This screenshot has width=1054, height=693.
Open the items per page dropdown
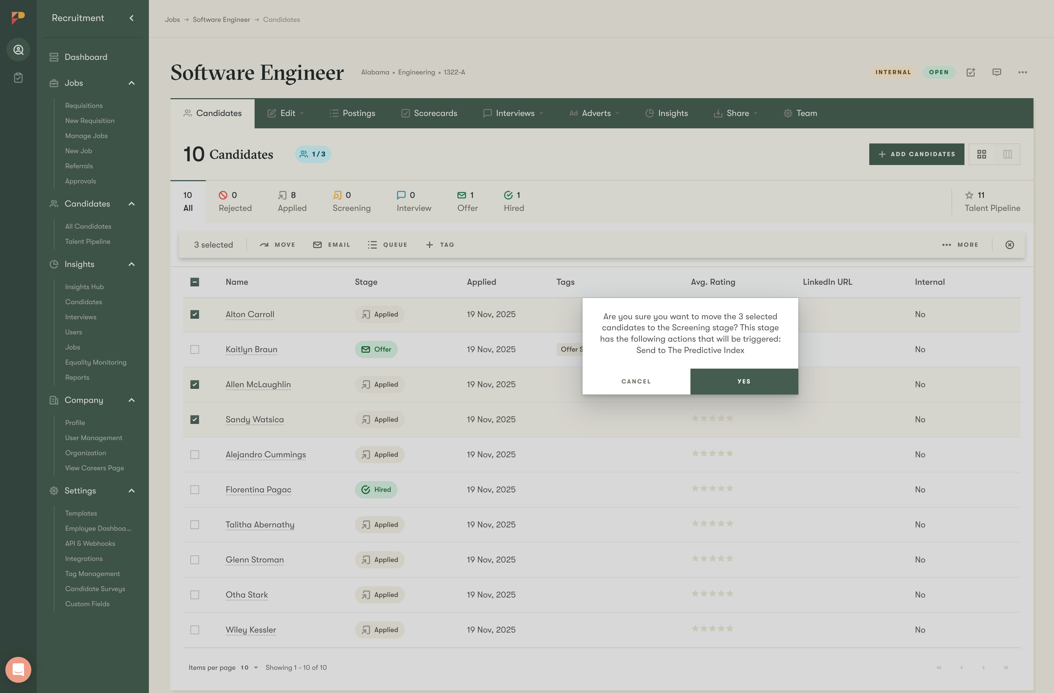249,667
